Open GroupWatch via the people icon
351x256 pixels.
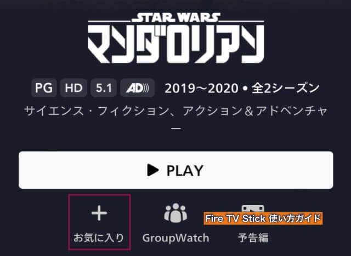tap(175, 213)
